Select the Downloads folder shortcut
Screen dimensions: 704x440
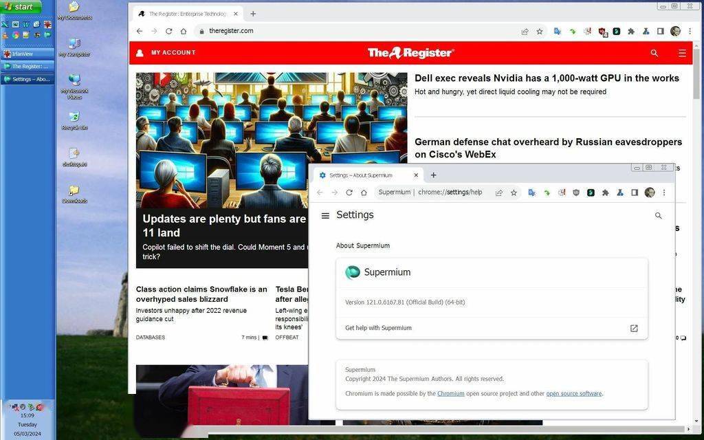74,195
